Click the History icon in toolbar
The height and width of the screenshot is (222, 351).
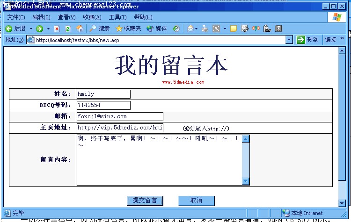(x=176, y=29)
